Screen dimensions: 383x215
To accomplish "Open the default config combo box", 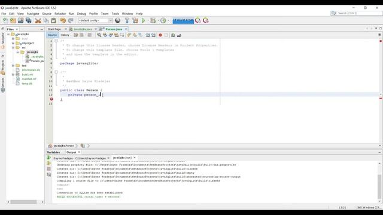I will (95, 20).
